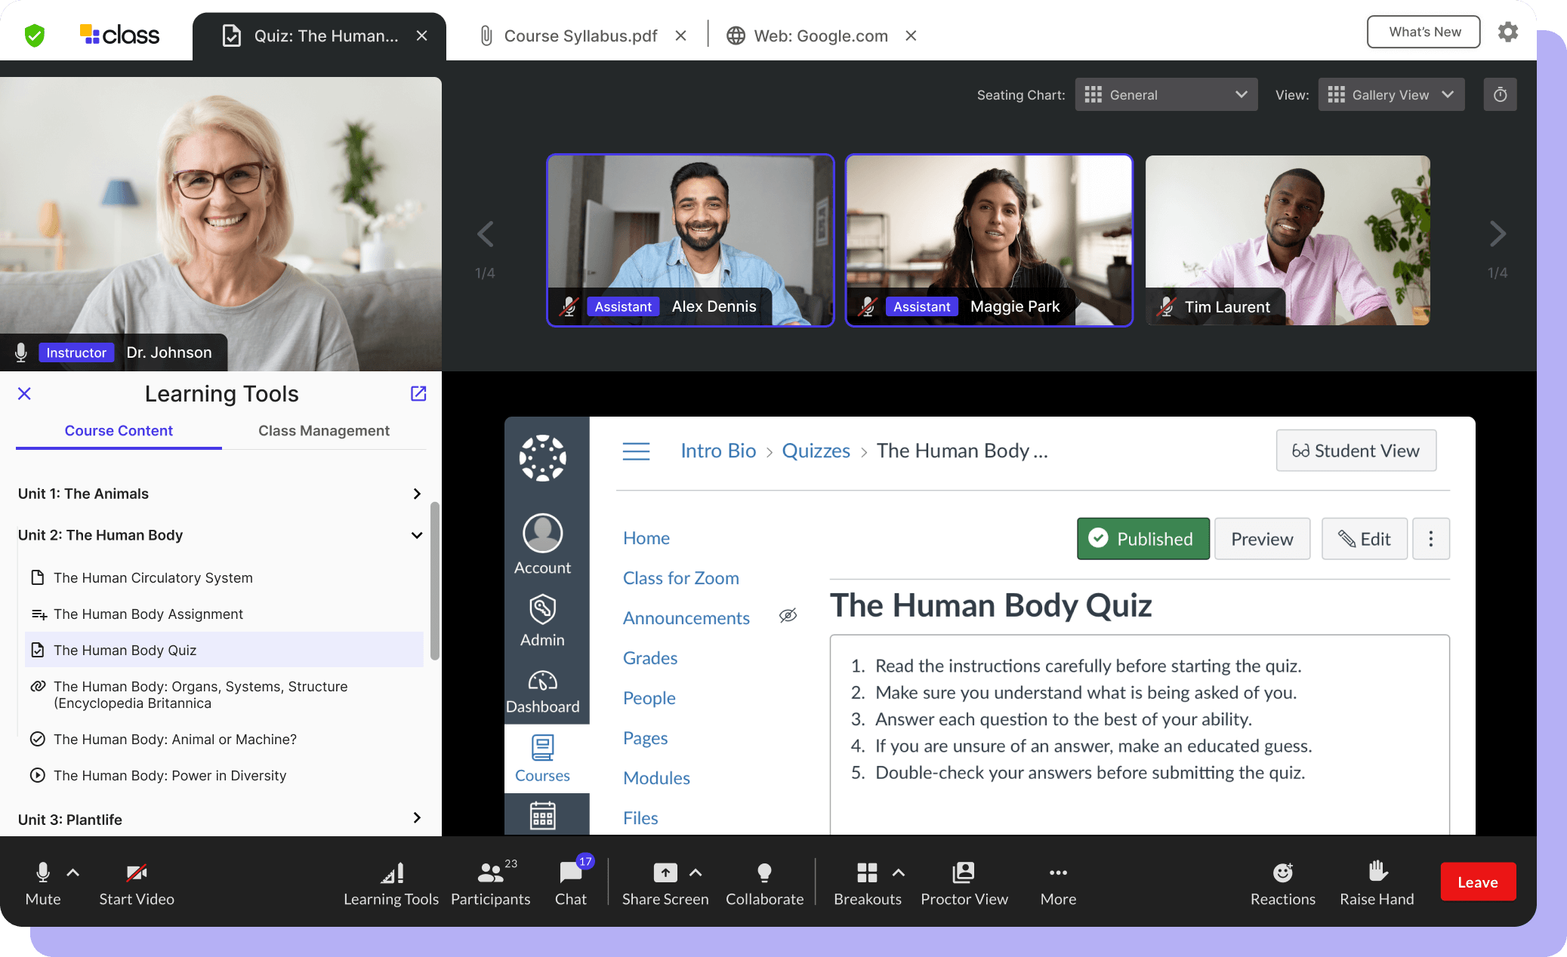Toggle Alex Dennis's muted microphone icon
Viewport: 1567px width, 957px height.
coord(569,306)
